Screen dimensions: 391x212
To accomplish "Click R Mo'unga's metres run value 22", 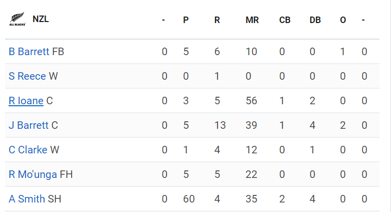I will [x=251, y=174].
